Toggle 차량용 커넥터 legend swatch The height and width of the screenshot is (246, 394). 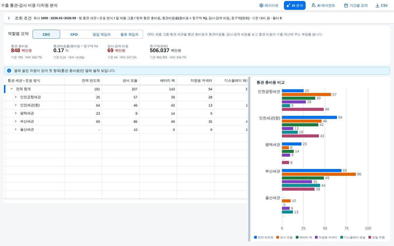pos(316,237)
